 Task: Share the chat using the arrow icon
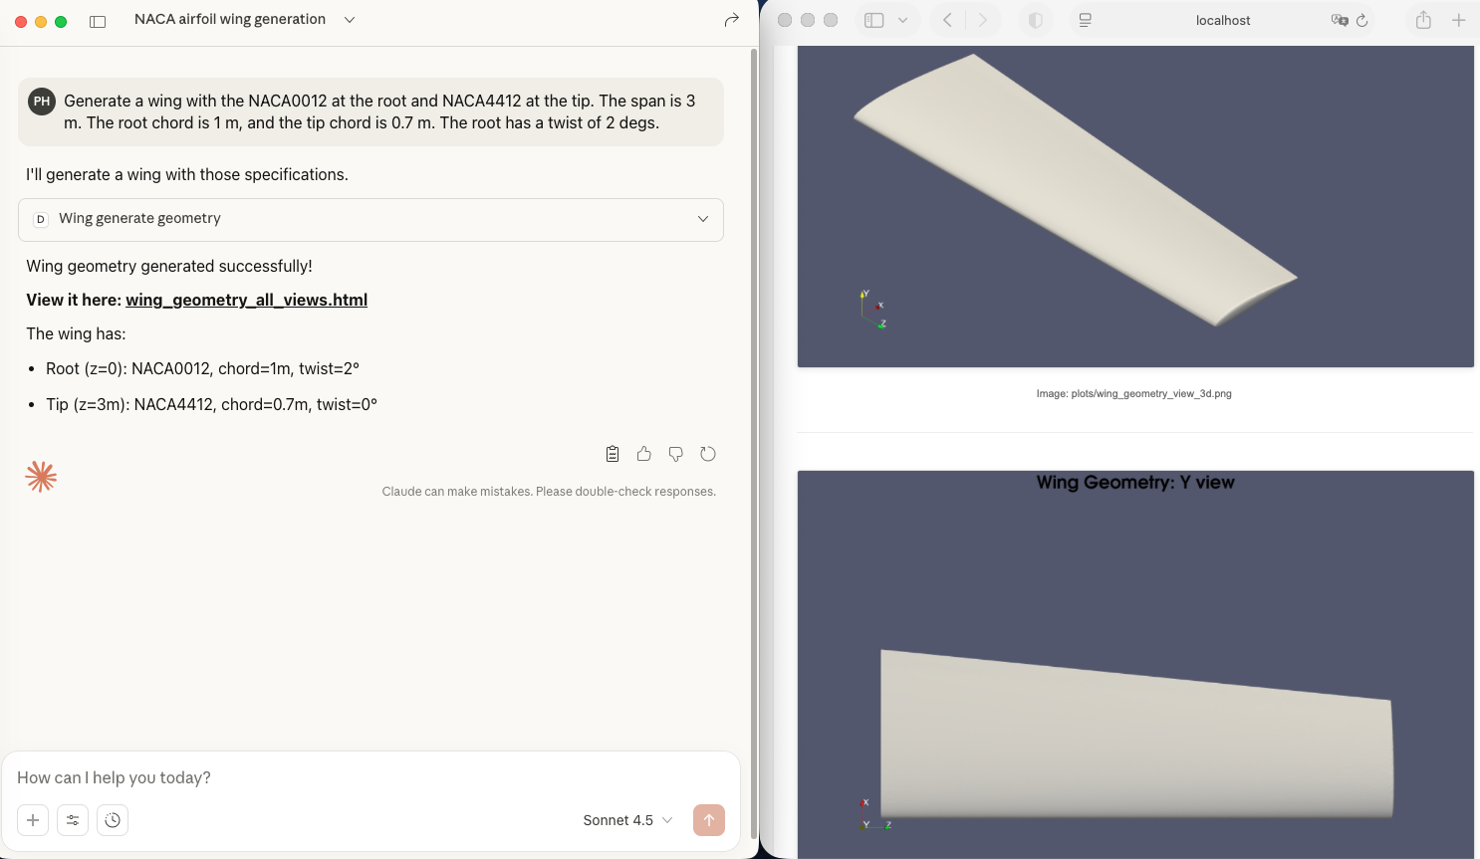pos(732,20)
